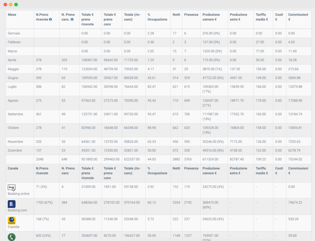Click the Dicembre row label
315x241 pixels.
pyautogui.click(x=15, y=150)
